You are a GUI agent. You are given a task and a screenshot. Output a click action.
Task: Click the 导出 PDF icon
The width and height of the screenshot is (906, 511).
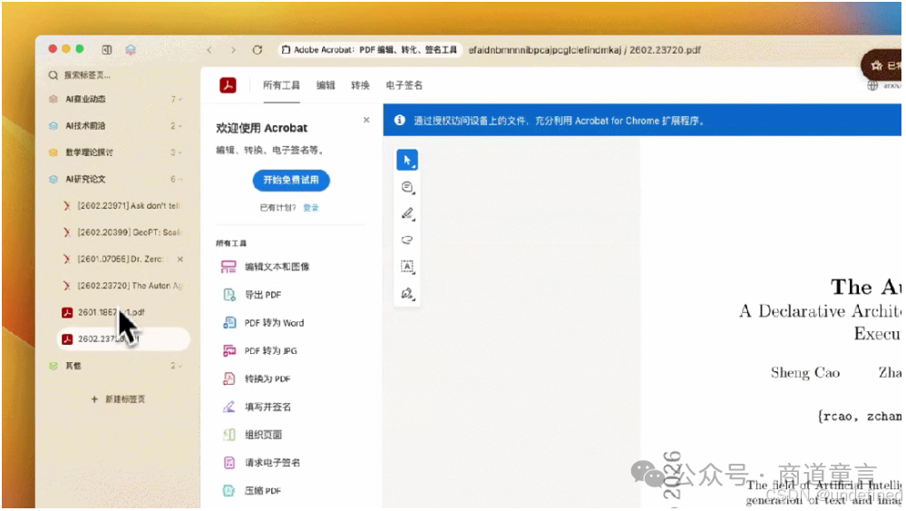point(229,295)
